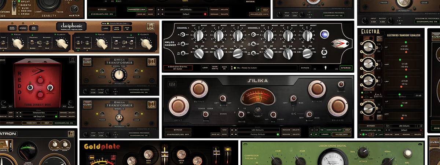Adjust the Release knob on Silika
Viewport: 440px width, 165px height.
point(338,106)
